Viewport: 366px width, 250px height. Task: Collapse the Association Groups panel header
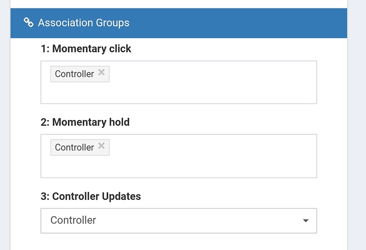(x=179, y=23)
